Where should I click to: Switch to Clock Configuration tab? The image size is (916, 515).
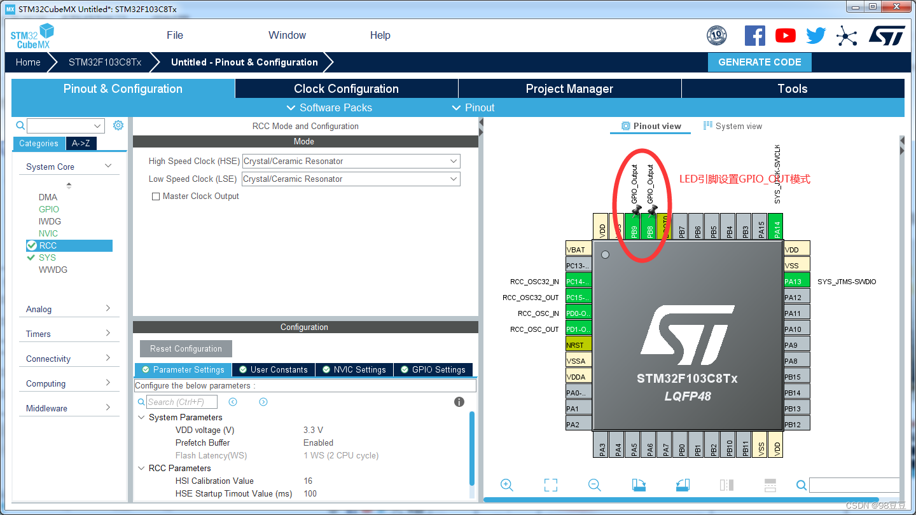click(x=346, y=89)
